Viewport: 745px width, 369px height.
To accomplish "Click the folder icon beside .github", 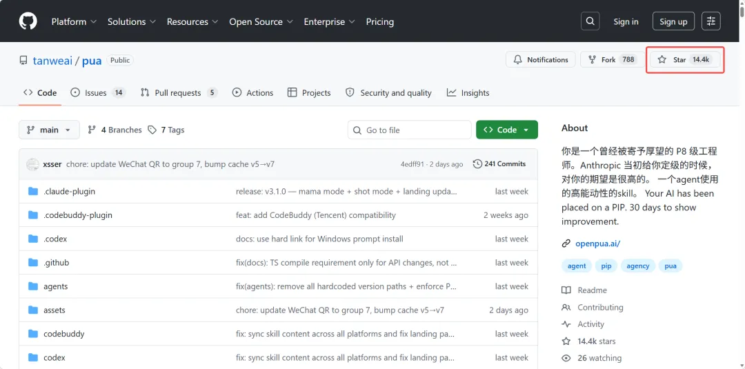I will pos(33,263).
